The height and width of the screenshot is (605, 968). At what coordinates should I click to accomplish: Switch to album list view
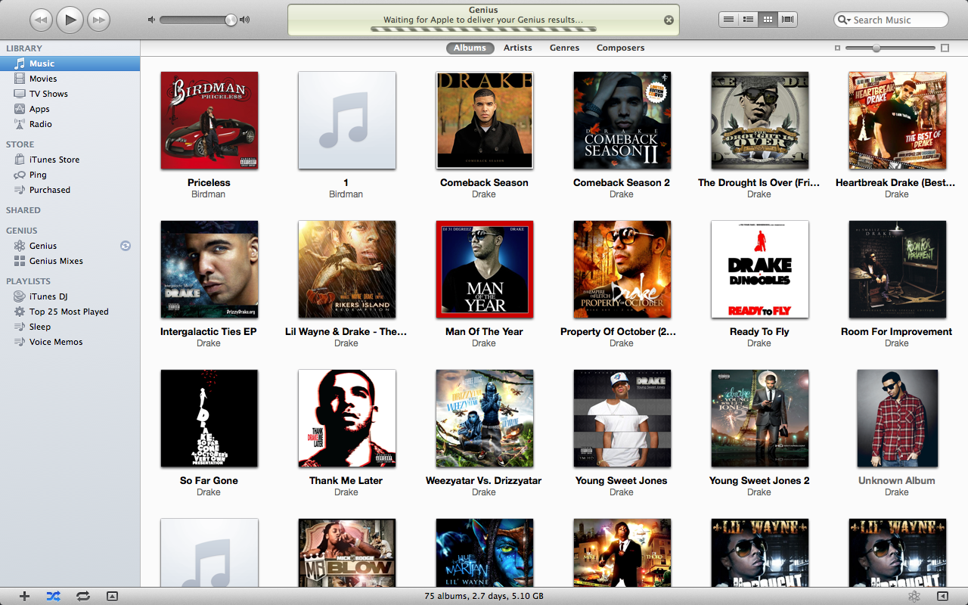click(x=748, y=20)
